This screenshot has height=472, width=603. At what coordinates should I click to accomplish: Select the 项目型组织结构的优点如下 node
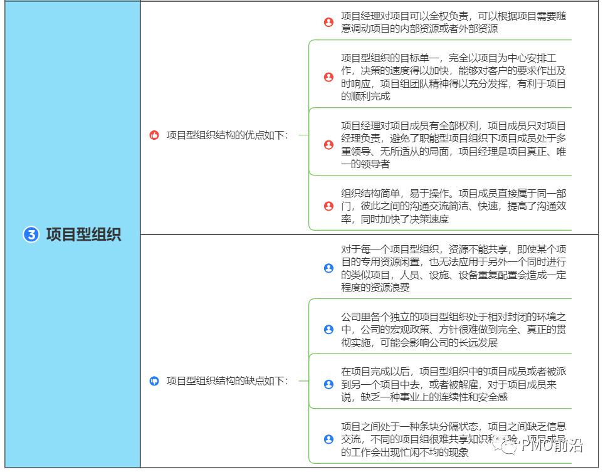(227, 135)
